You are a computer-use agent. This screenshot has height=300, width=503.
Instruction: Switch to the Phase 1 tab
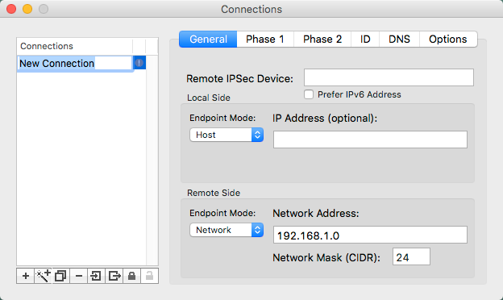click(x=265, y=40)
